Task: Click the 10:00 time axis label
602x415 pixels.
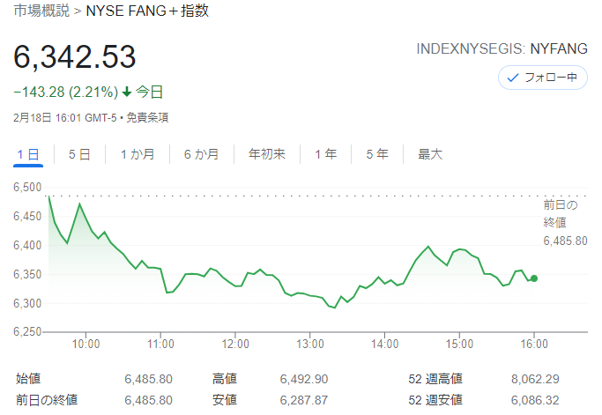Action: (85, 344)
